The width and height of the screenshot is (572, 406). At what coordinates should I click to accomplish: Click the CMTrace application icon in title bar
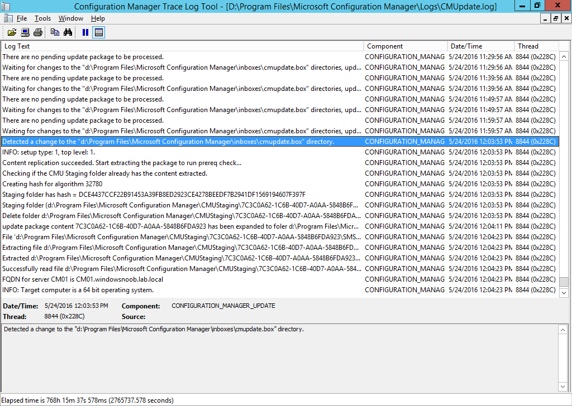tap(6, 6)
